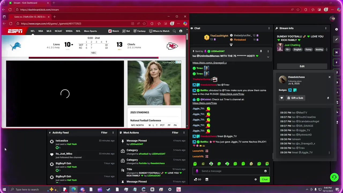Show hidden icons in system tray
This screenshot has width=343, height=193.
point(307,190)
